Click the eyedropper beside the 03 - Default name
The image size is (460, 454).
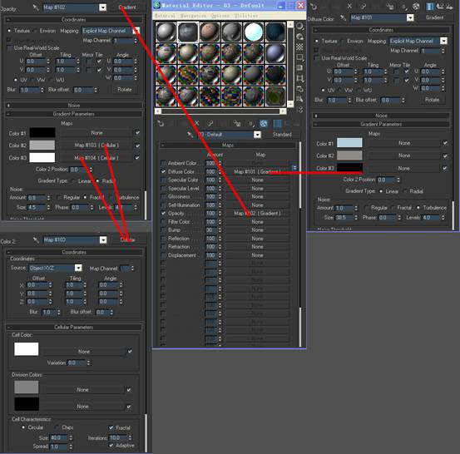pos(190,135)
